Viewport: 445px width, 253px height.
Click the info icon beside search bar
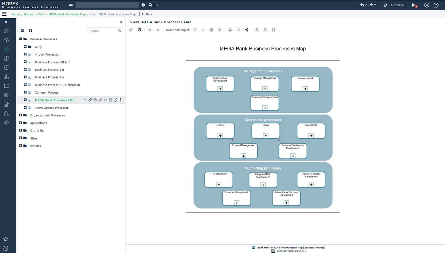pyautogui.click(x=143, y=5)
